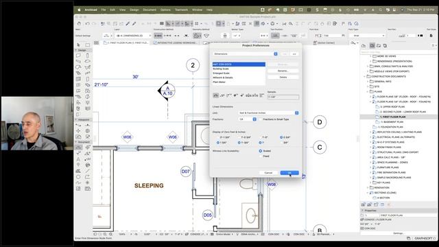Choose Level Dimensions type icon in dialog
439x247 pixels.
click(235, 95)
